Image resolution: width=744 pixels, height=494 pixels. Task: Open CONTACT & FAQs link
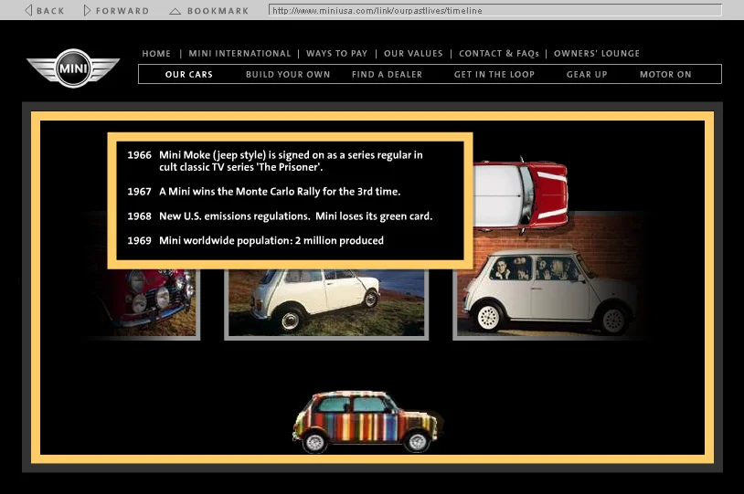[x=499, y=54]
